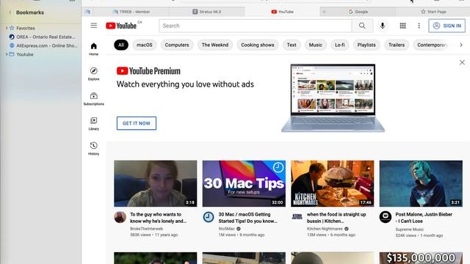Screen dimensions: 470x264
Task: Open the YouTube apps grid
Action: [402, 26]
